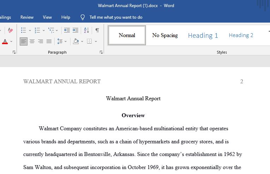Click the line and paragraph spacing icon

coord(60,41)
